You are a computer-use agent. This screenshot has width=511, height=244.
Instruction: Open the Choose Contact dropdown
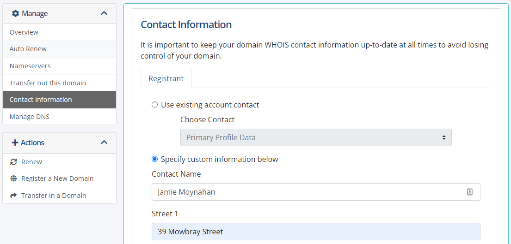[x=316, y=137]
